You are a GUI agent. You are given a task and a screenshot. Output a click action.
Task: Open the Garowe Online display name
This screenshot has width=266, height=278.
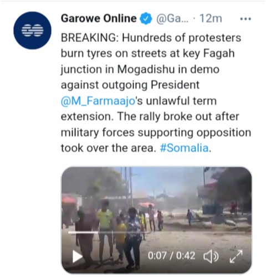click(x=99, y=18)
